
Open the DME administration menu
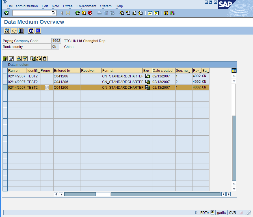coord(22,6)
